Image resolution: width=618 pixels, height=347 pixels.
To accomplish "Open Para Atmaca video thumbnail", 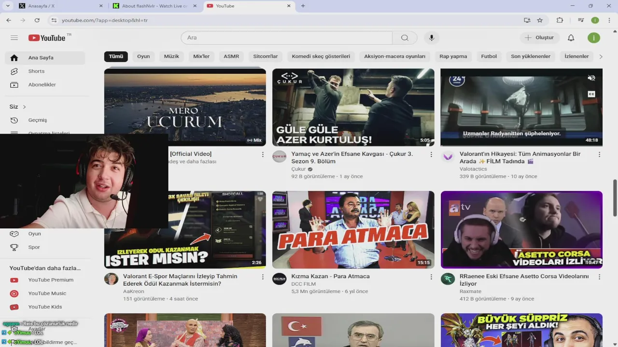I will click(x=353, y=230).
